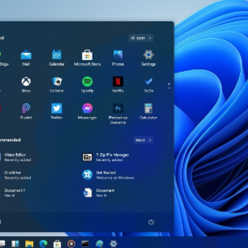Show More recommended items
This screenshot has height=248, width=248.
click(143, 140)
